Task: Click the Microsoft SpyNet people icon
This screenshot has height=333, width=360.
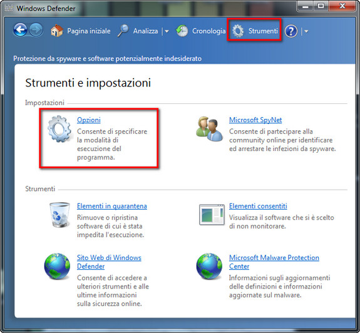Action: [x=209, y=129]
